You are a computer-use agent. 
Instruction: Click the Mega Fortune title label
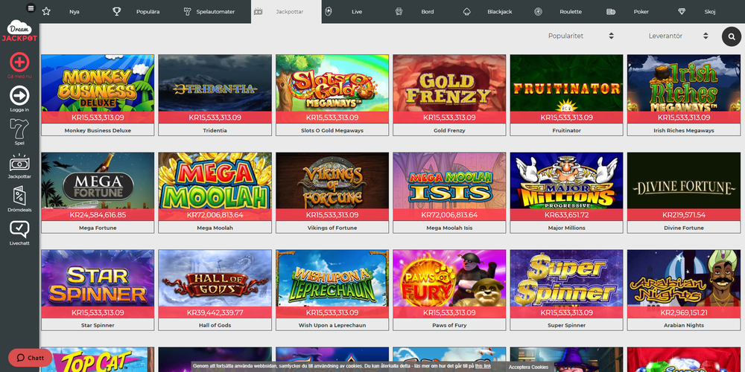(x=98, y=228)
